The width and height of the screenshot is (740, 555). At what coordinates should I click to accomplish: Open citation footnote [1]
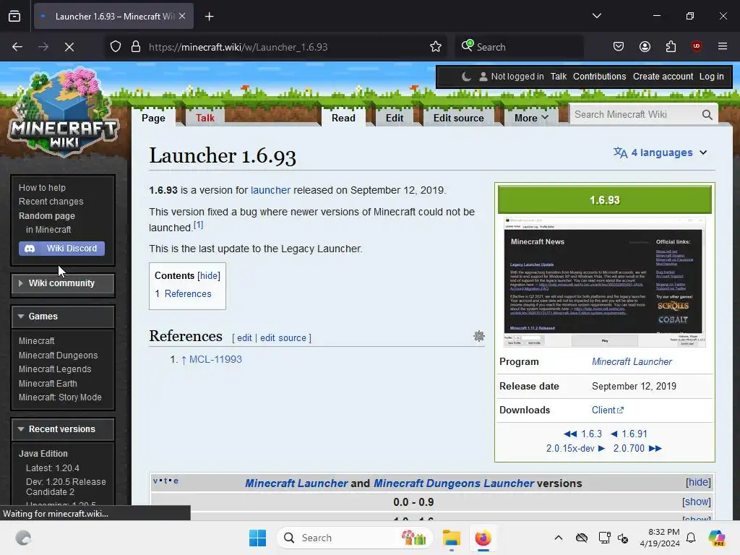pos(198,225)
